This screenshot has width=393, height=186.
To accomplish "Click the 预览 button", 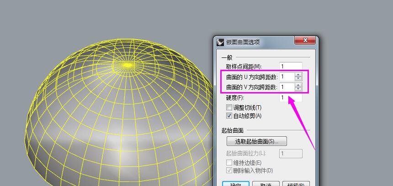I will click(296, 184).
